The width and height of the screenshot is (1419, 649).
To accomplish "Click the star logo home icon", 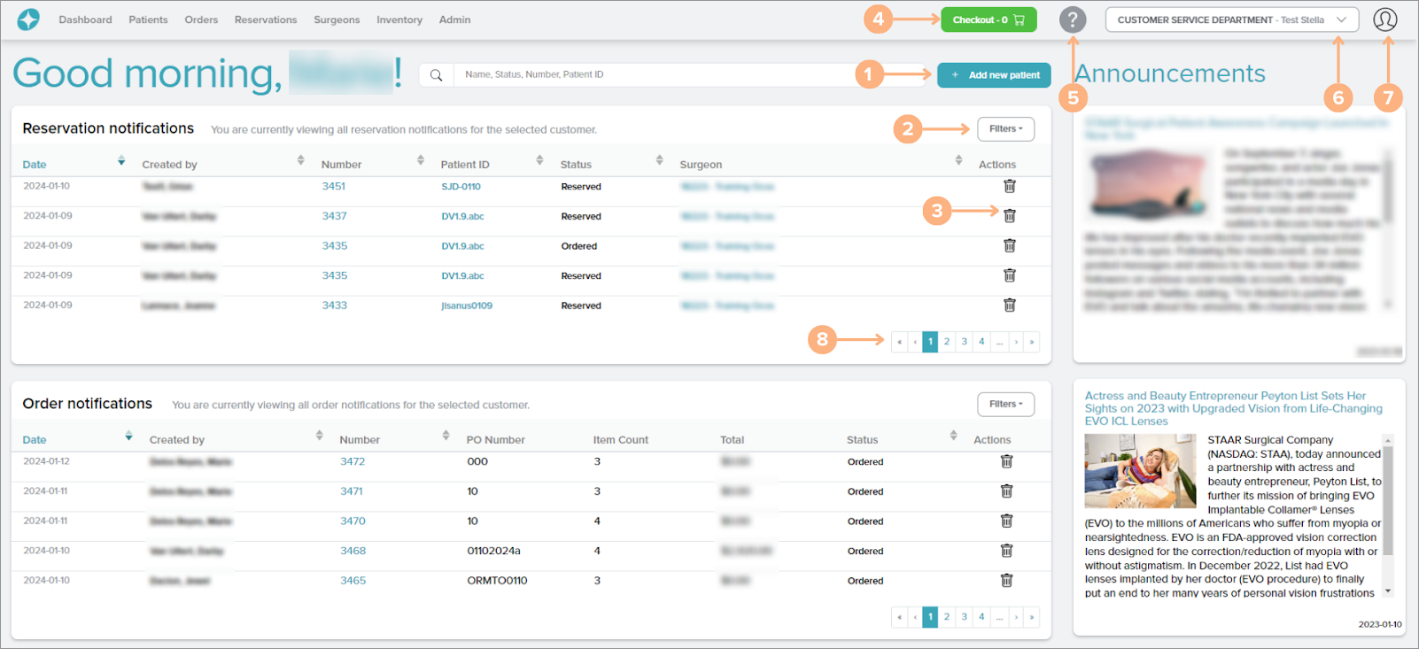I will (28, 19).
